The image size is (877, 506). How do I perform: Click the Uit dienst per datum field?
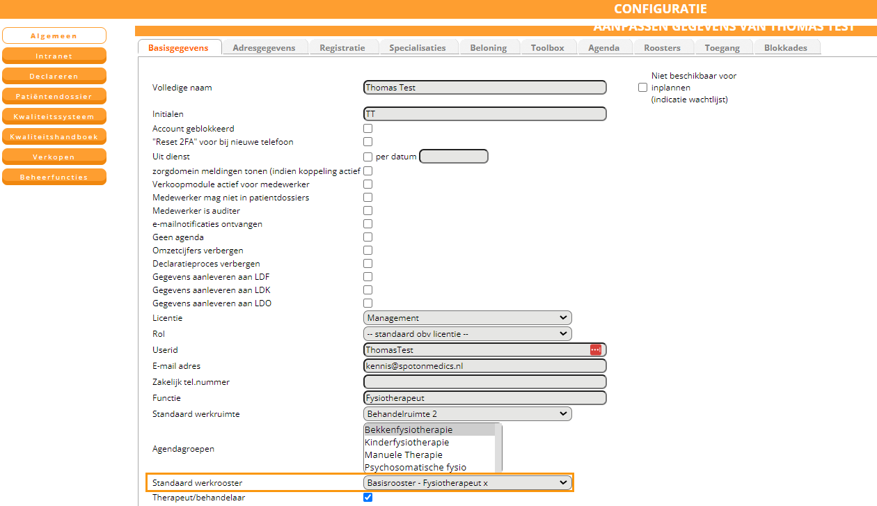(x=453, y=157)
